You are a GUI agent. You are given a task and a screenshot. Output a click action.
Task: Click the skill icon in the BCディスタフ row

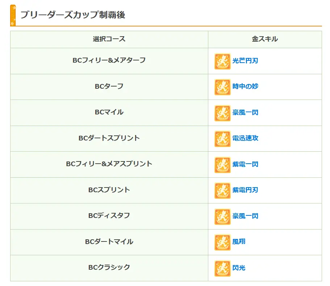(222, 216)
